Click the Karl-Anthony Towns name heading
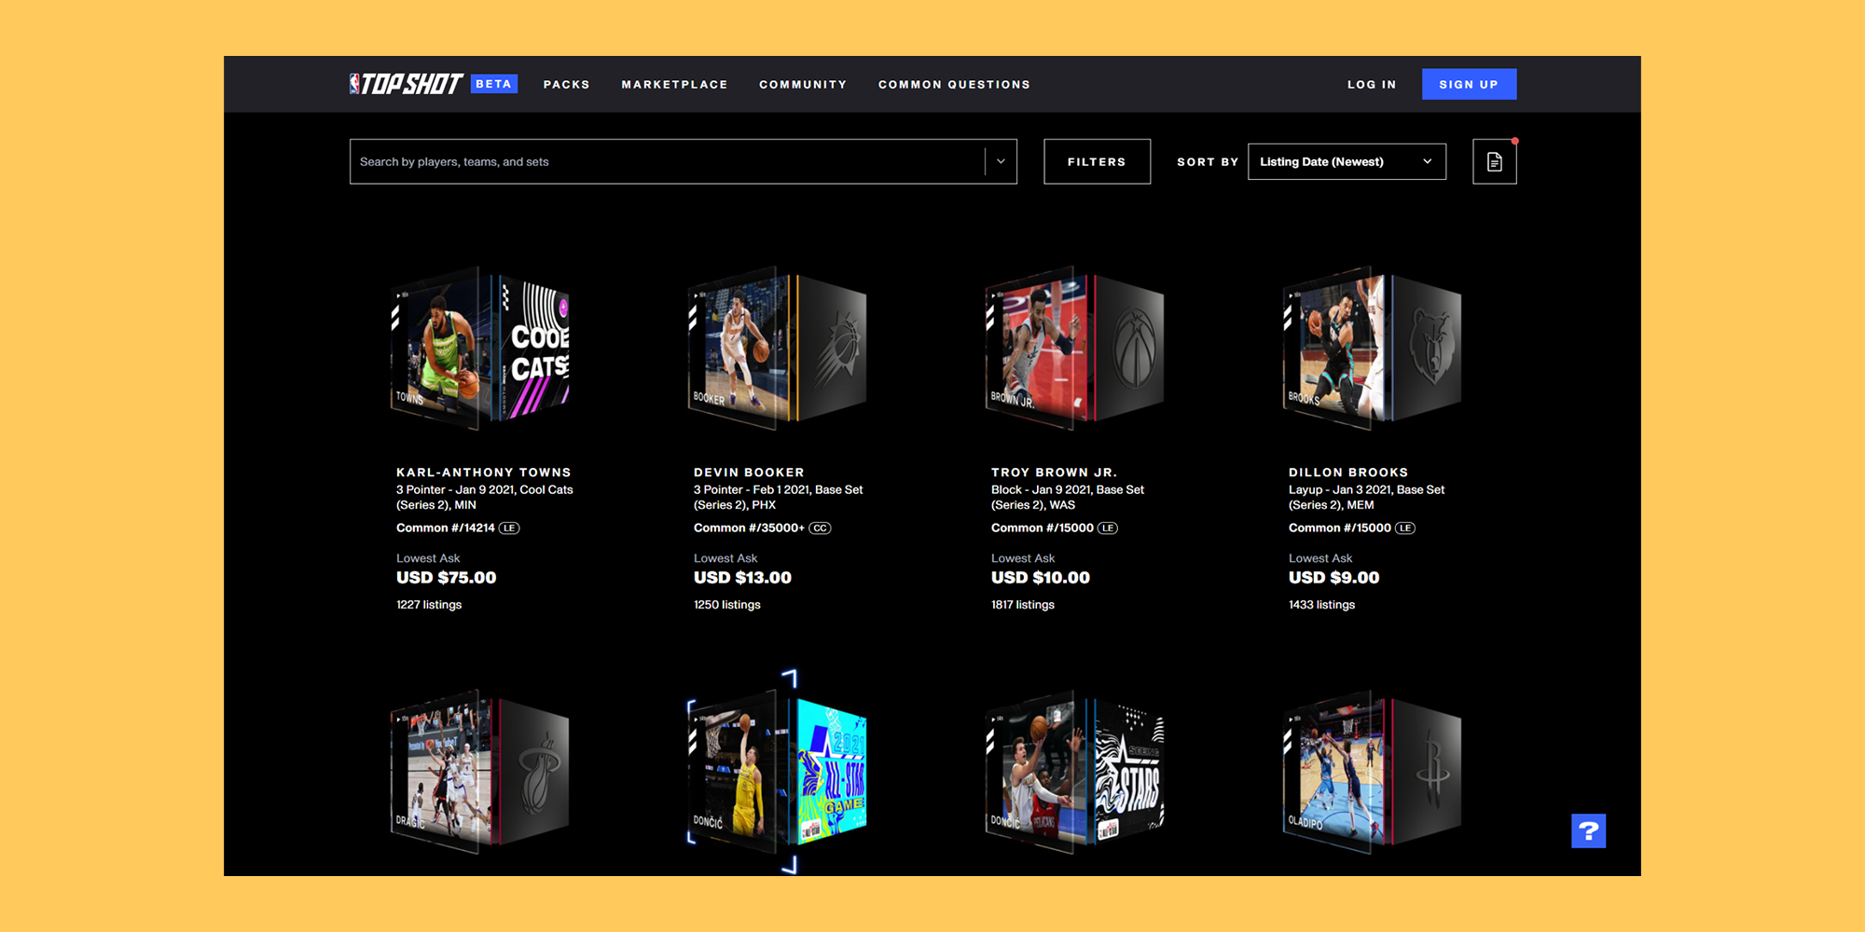The width and height of the screenshot is (1865, 932). [x=483, y=473]
